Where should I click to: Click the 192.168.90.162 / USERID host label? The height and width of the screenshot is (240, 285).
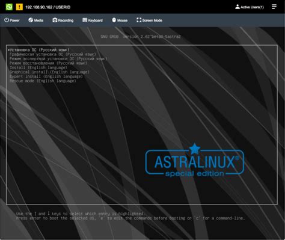coord(48,7)
